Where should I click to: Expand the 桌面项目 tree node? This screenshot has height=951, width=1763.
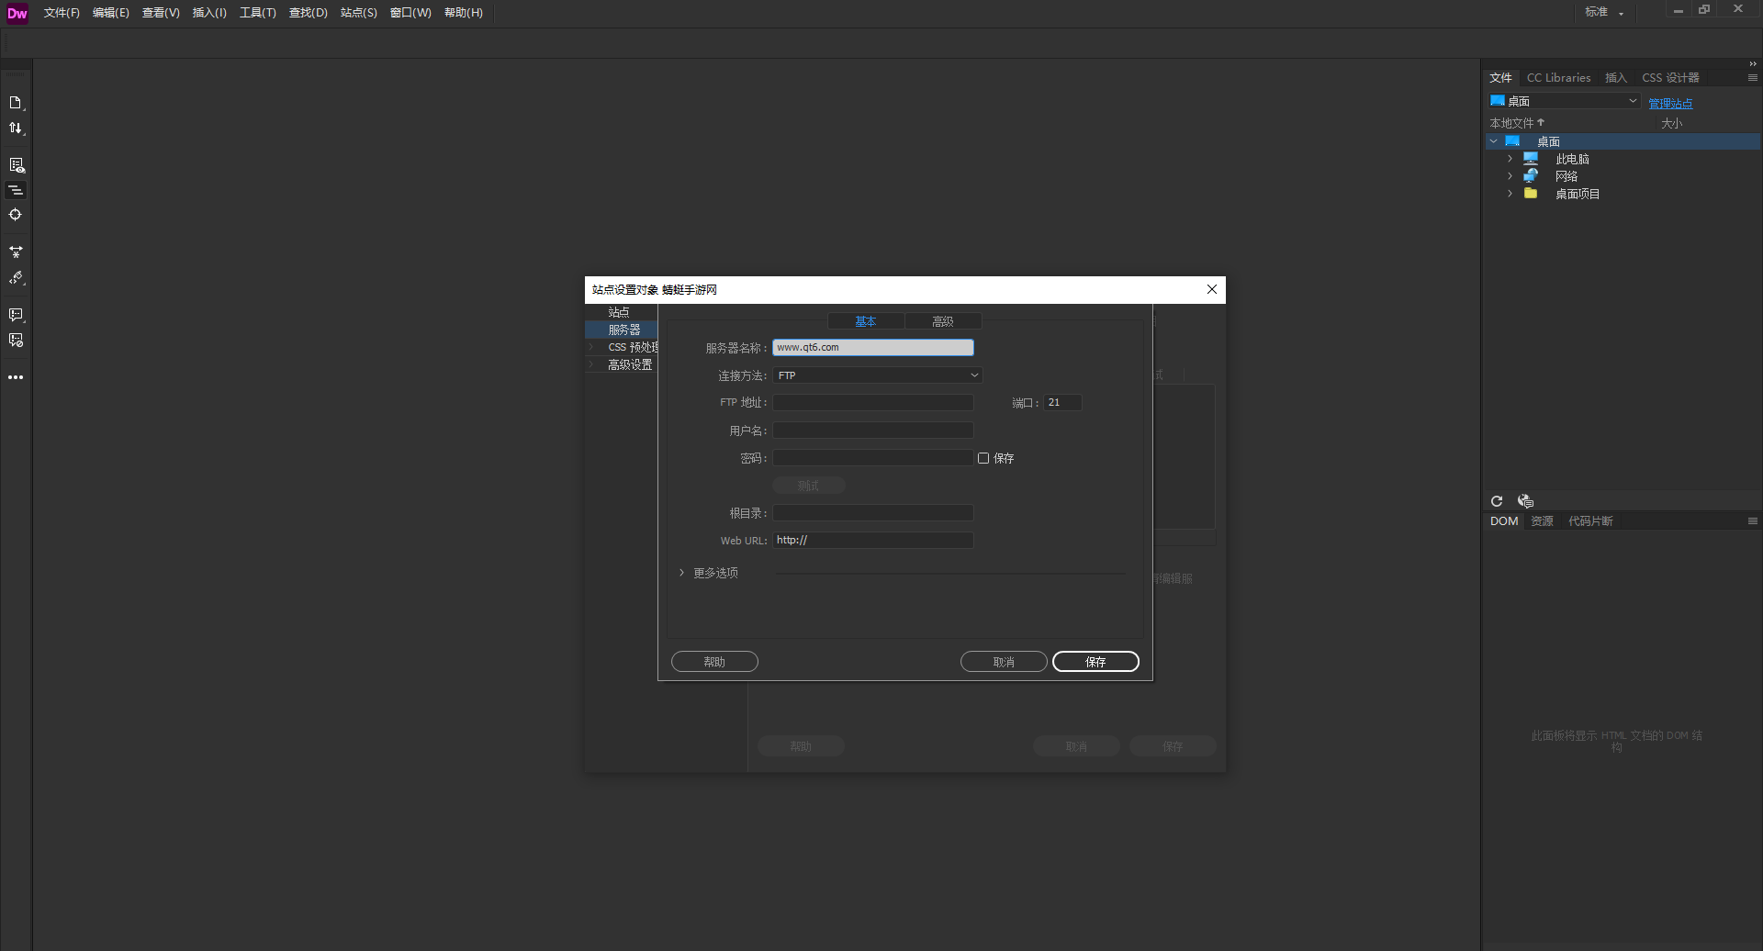tap(1510, 194)
